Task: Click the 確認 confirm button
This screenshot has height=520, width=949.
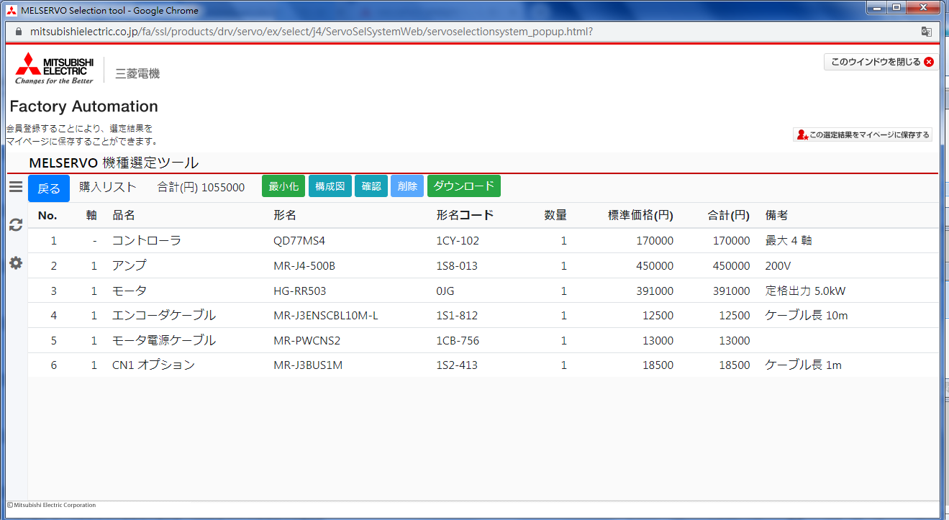Action: (x=371, y=186)
